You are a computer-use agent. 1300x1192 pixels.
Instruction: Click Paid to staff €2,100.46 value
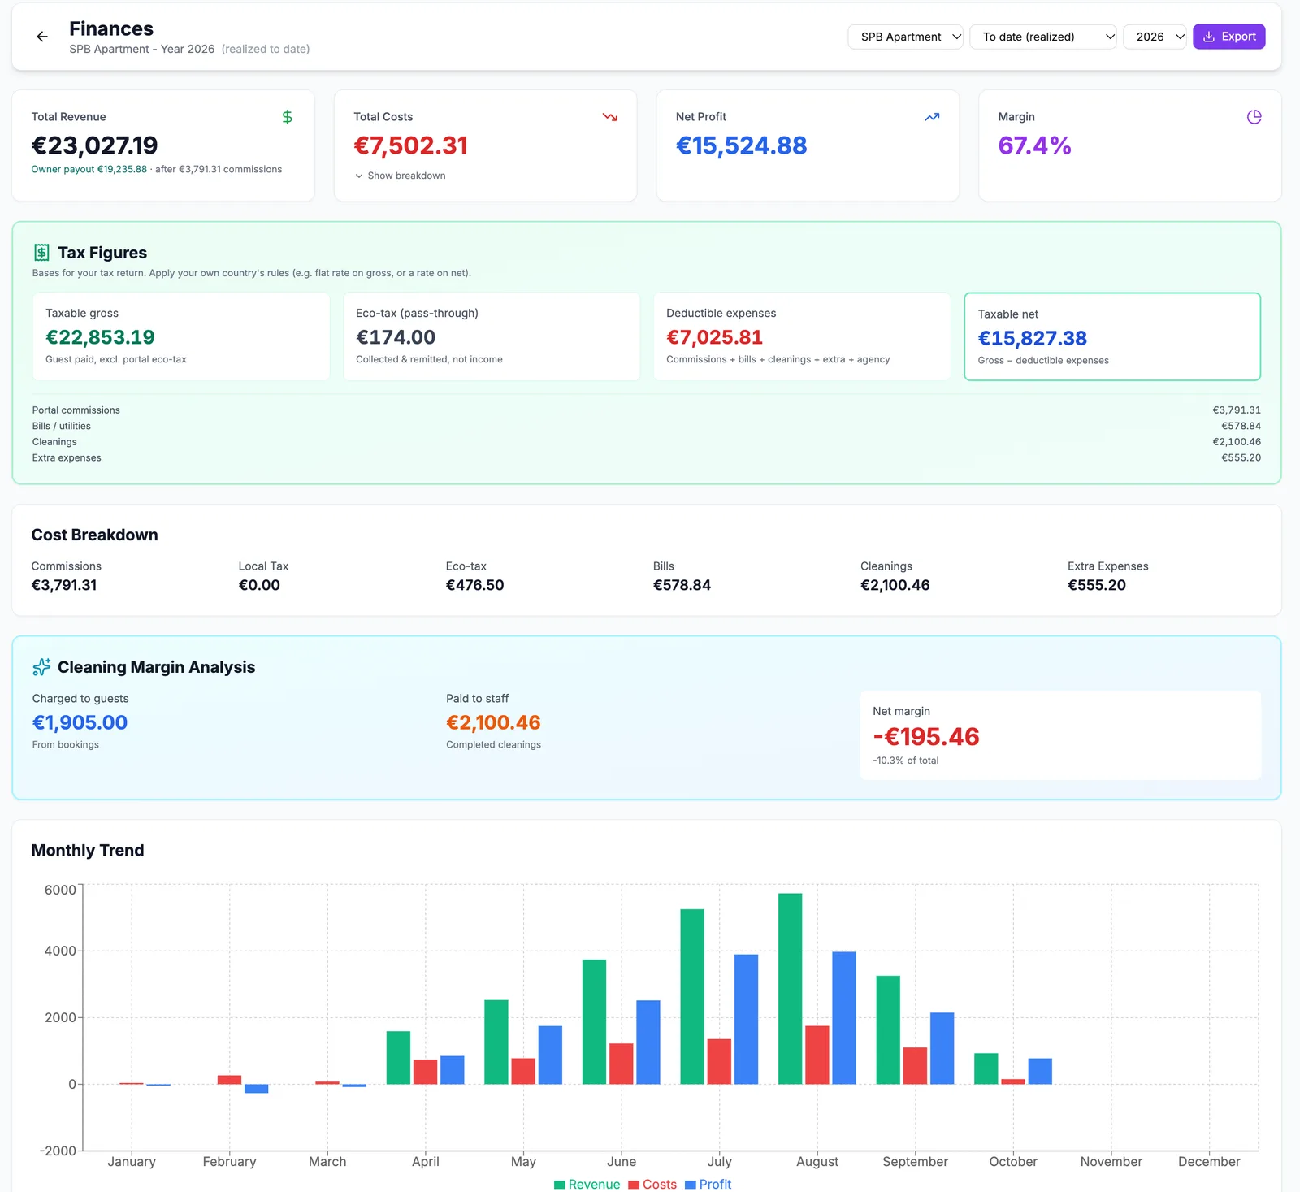click(493, 722)
